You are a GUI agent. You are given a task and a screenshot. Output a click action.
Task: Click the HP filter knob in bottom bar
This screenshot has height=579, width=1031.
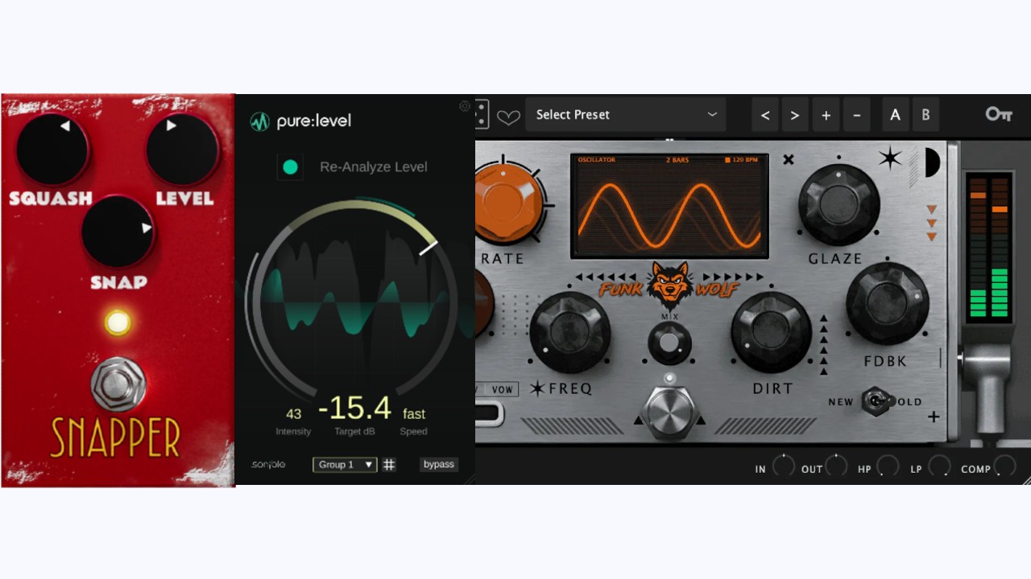pos(888,466)
